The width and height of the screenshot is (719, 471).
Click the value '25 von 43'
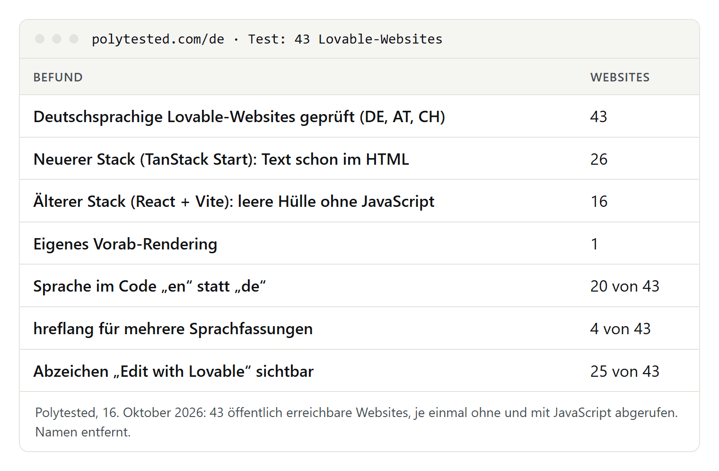click(625, 371)
